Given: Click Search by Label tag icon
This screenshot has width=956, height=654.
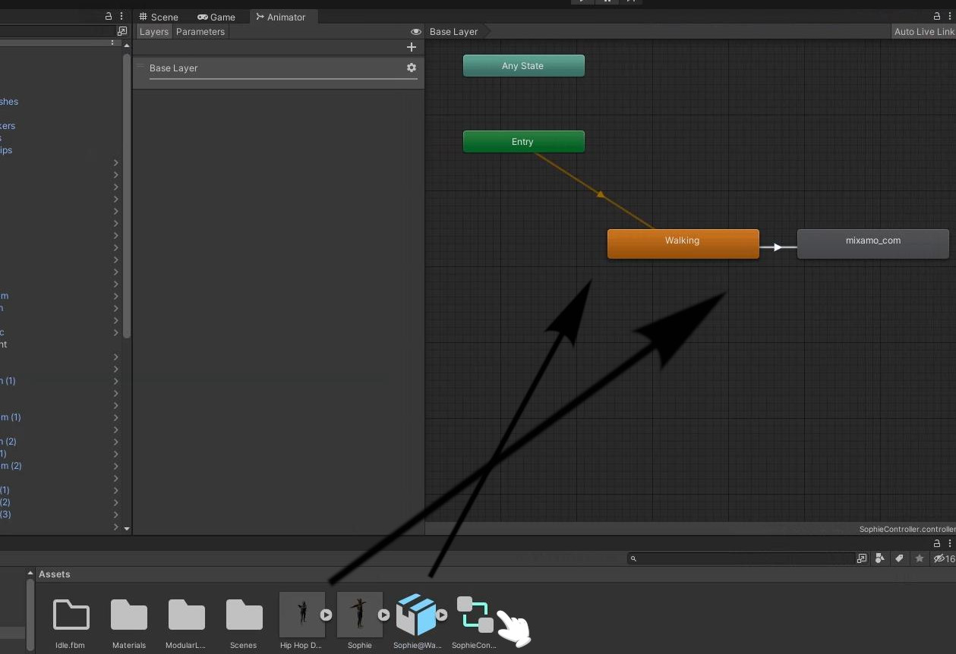Looking at the screenshot, I should (x=900, y=558).
